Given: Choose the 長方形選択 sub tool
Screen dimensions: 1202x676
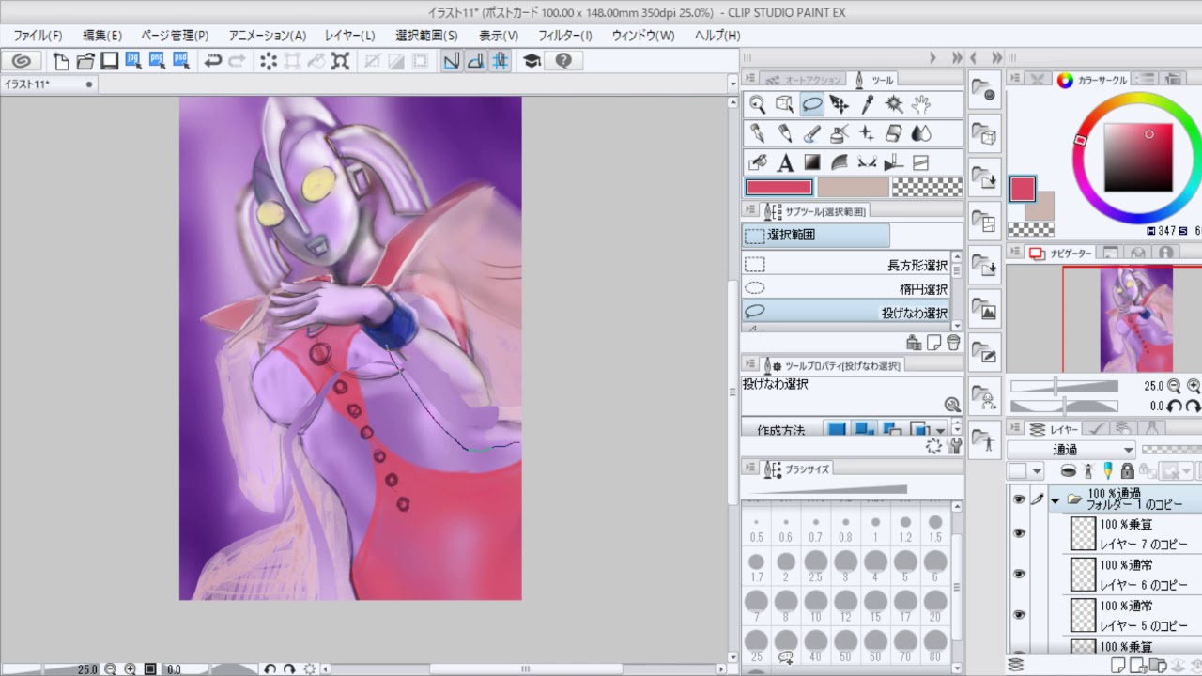Looking at the screenshot, I should tap(845, 266).
